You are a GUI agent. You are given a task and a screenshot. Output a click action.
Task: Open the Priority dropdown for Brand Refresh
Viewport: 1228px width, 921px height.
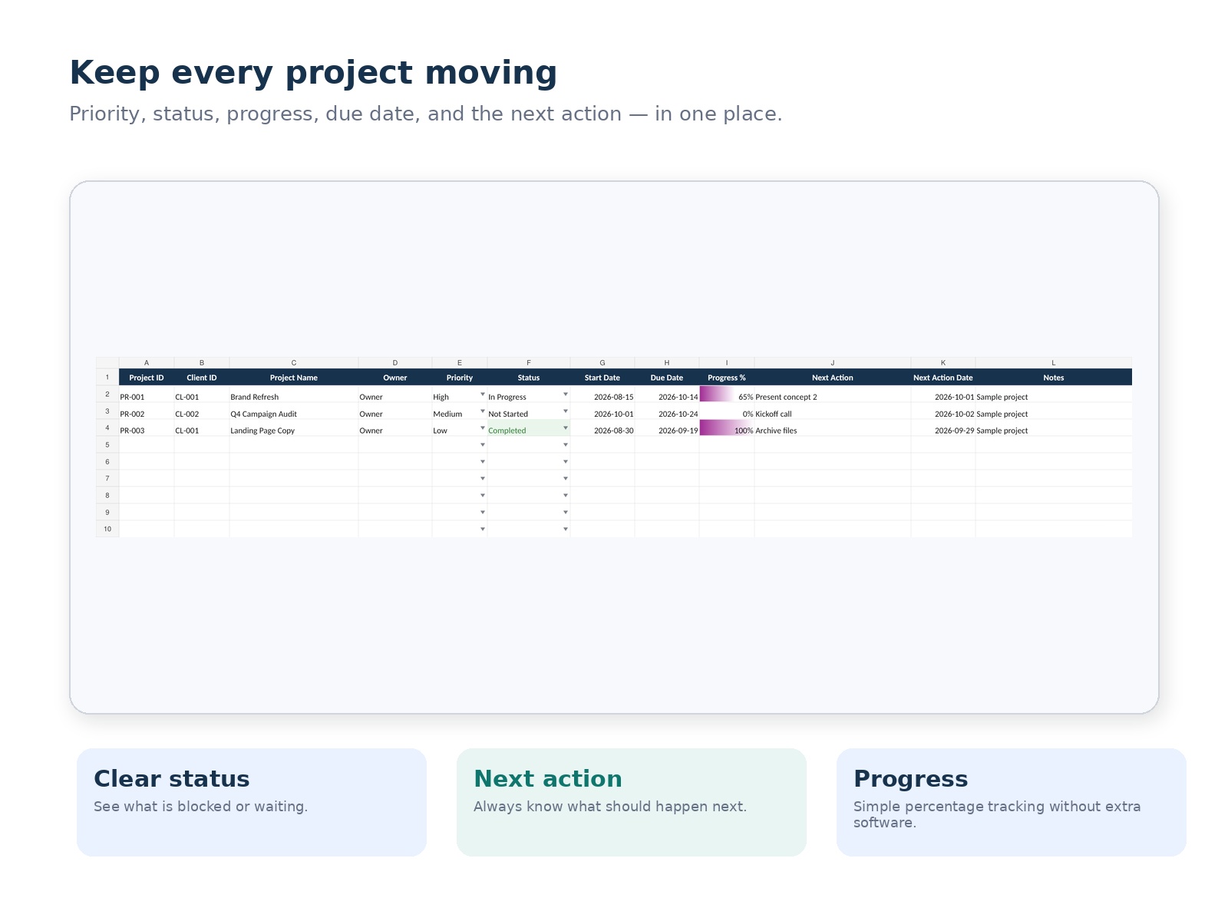tap(483, 394)
